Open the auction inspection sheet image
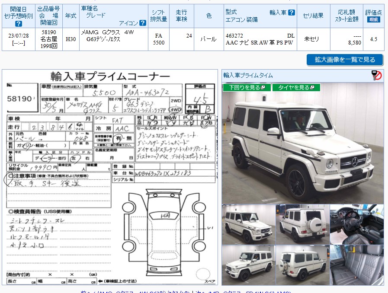 click(110, 177)
